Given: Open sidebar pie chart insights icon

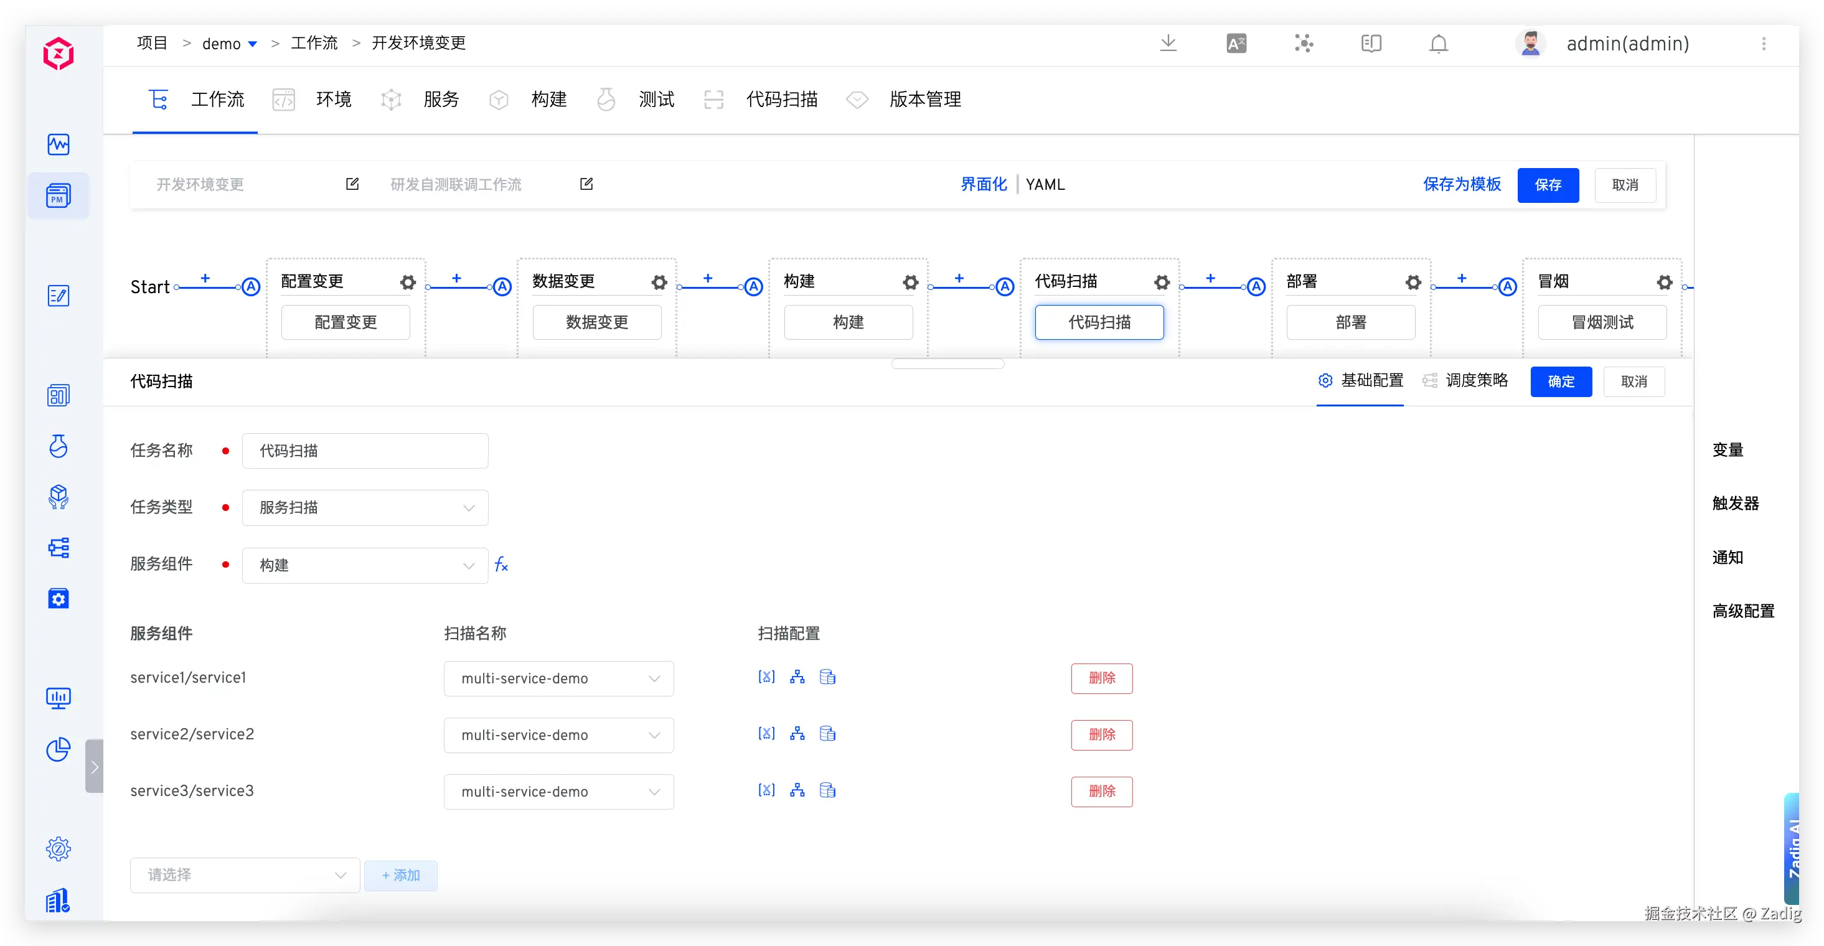Looking at the screenshot, I should click(58, 749).
